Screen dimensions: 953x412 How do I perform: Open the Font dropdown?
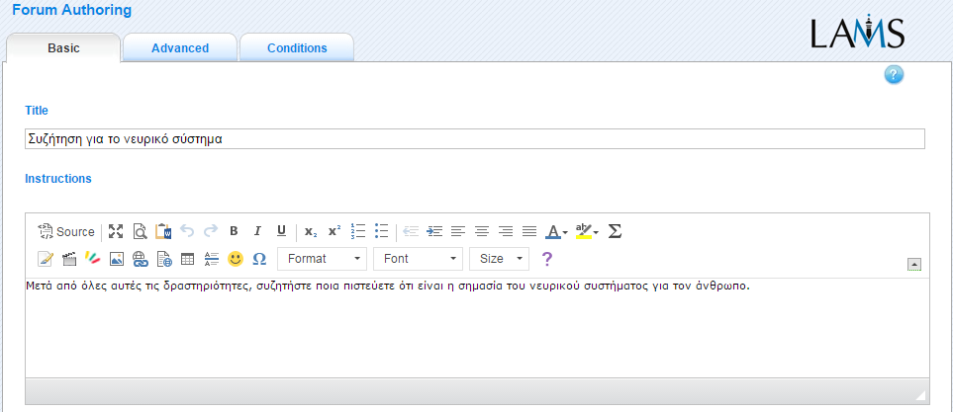pyautogui.click(x=418, y=259)
